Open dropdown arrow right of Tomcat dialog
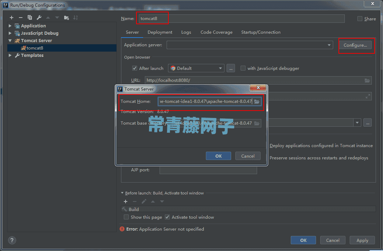383x251 pixels. click(357, 123)
